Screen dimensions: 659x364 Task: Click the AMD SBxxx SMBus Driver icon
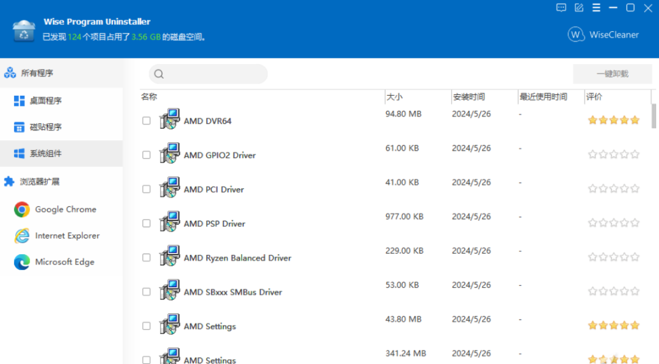[x=170, y=290]
